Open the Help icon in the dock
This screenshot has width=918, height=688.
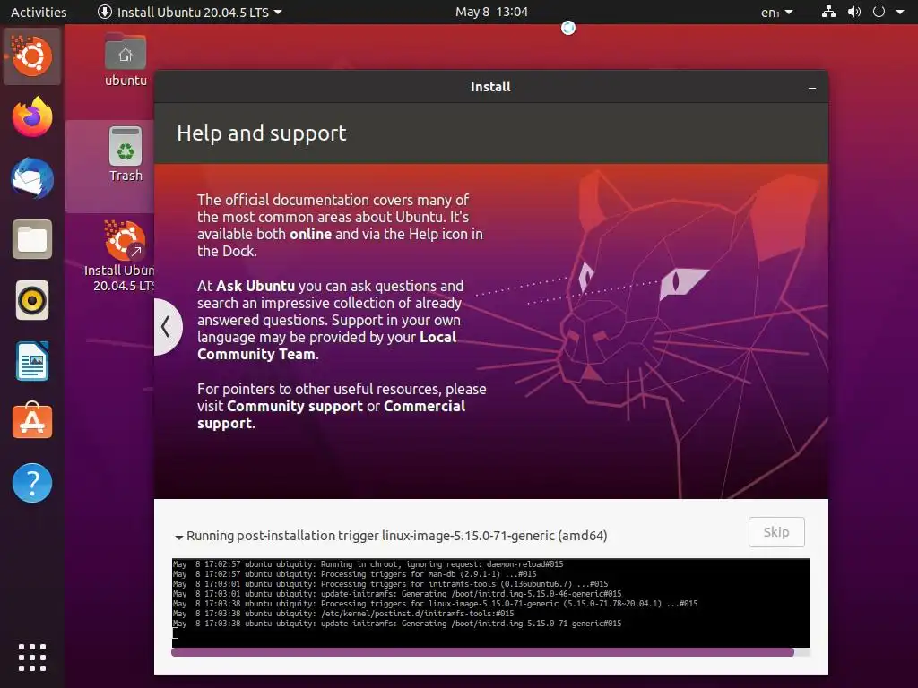pos(32,483)
